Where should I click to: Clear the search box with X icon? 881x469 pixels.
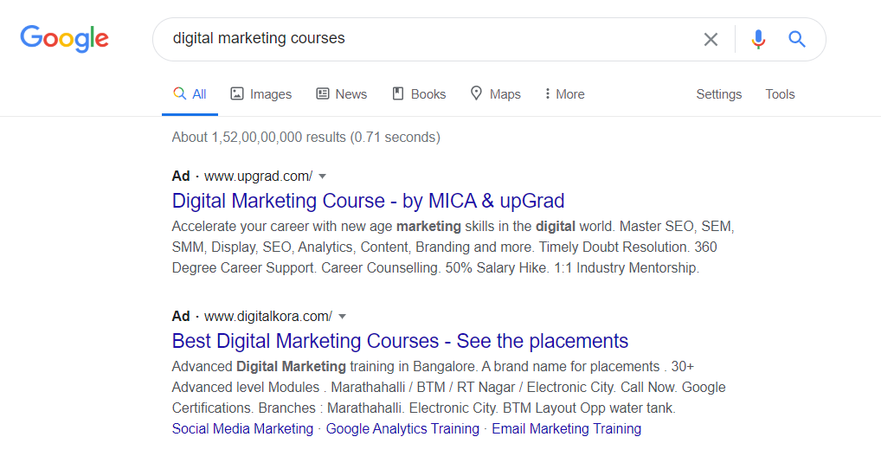pos(711,39)
